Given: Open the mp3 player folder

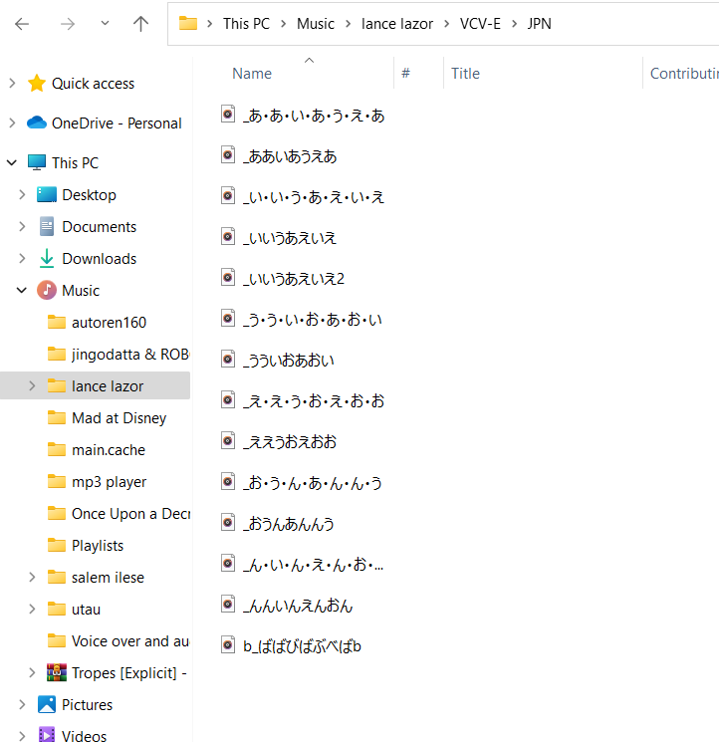Looking at the screenshot, I should (x=110, y=481).
